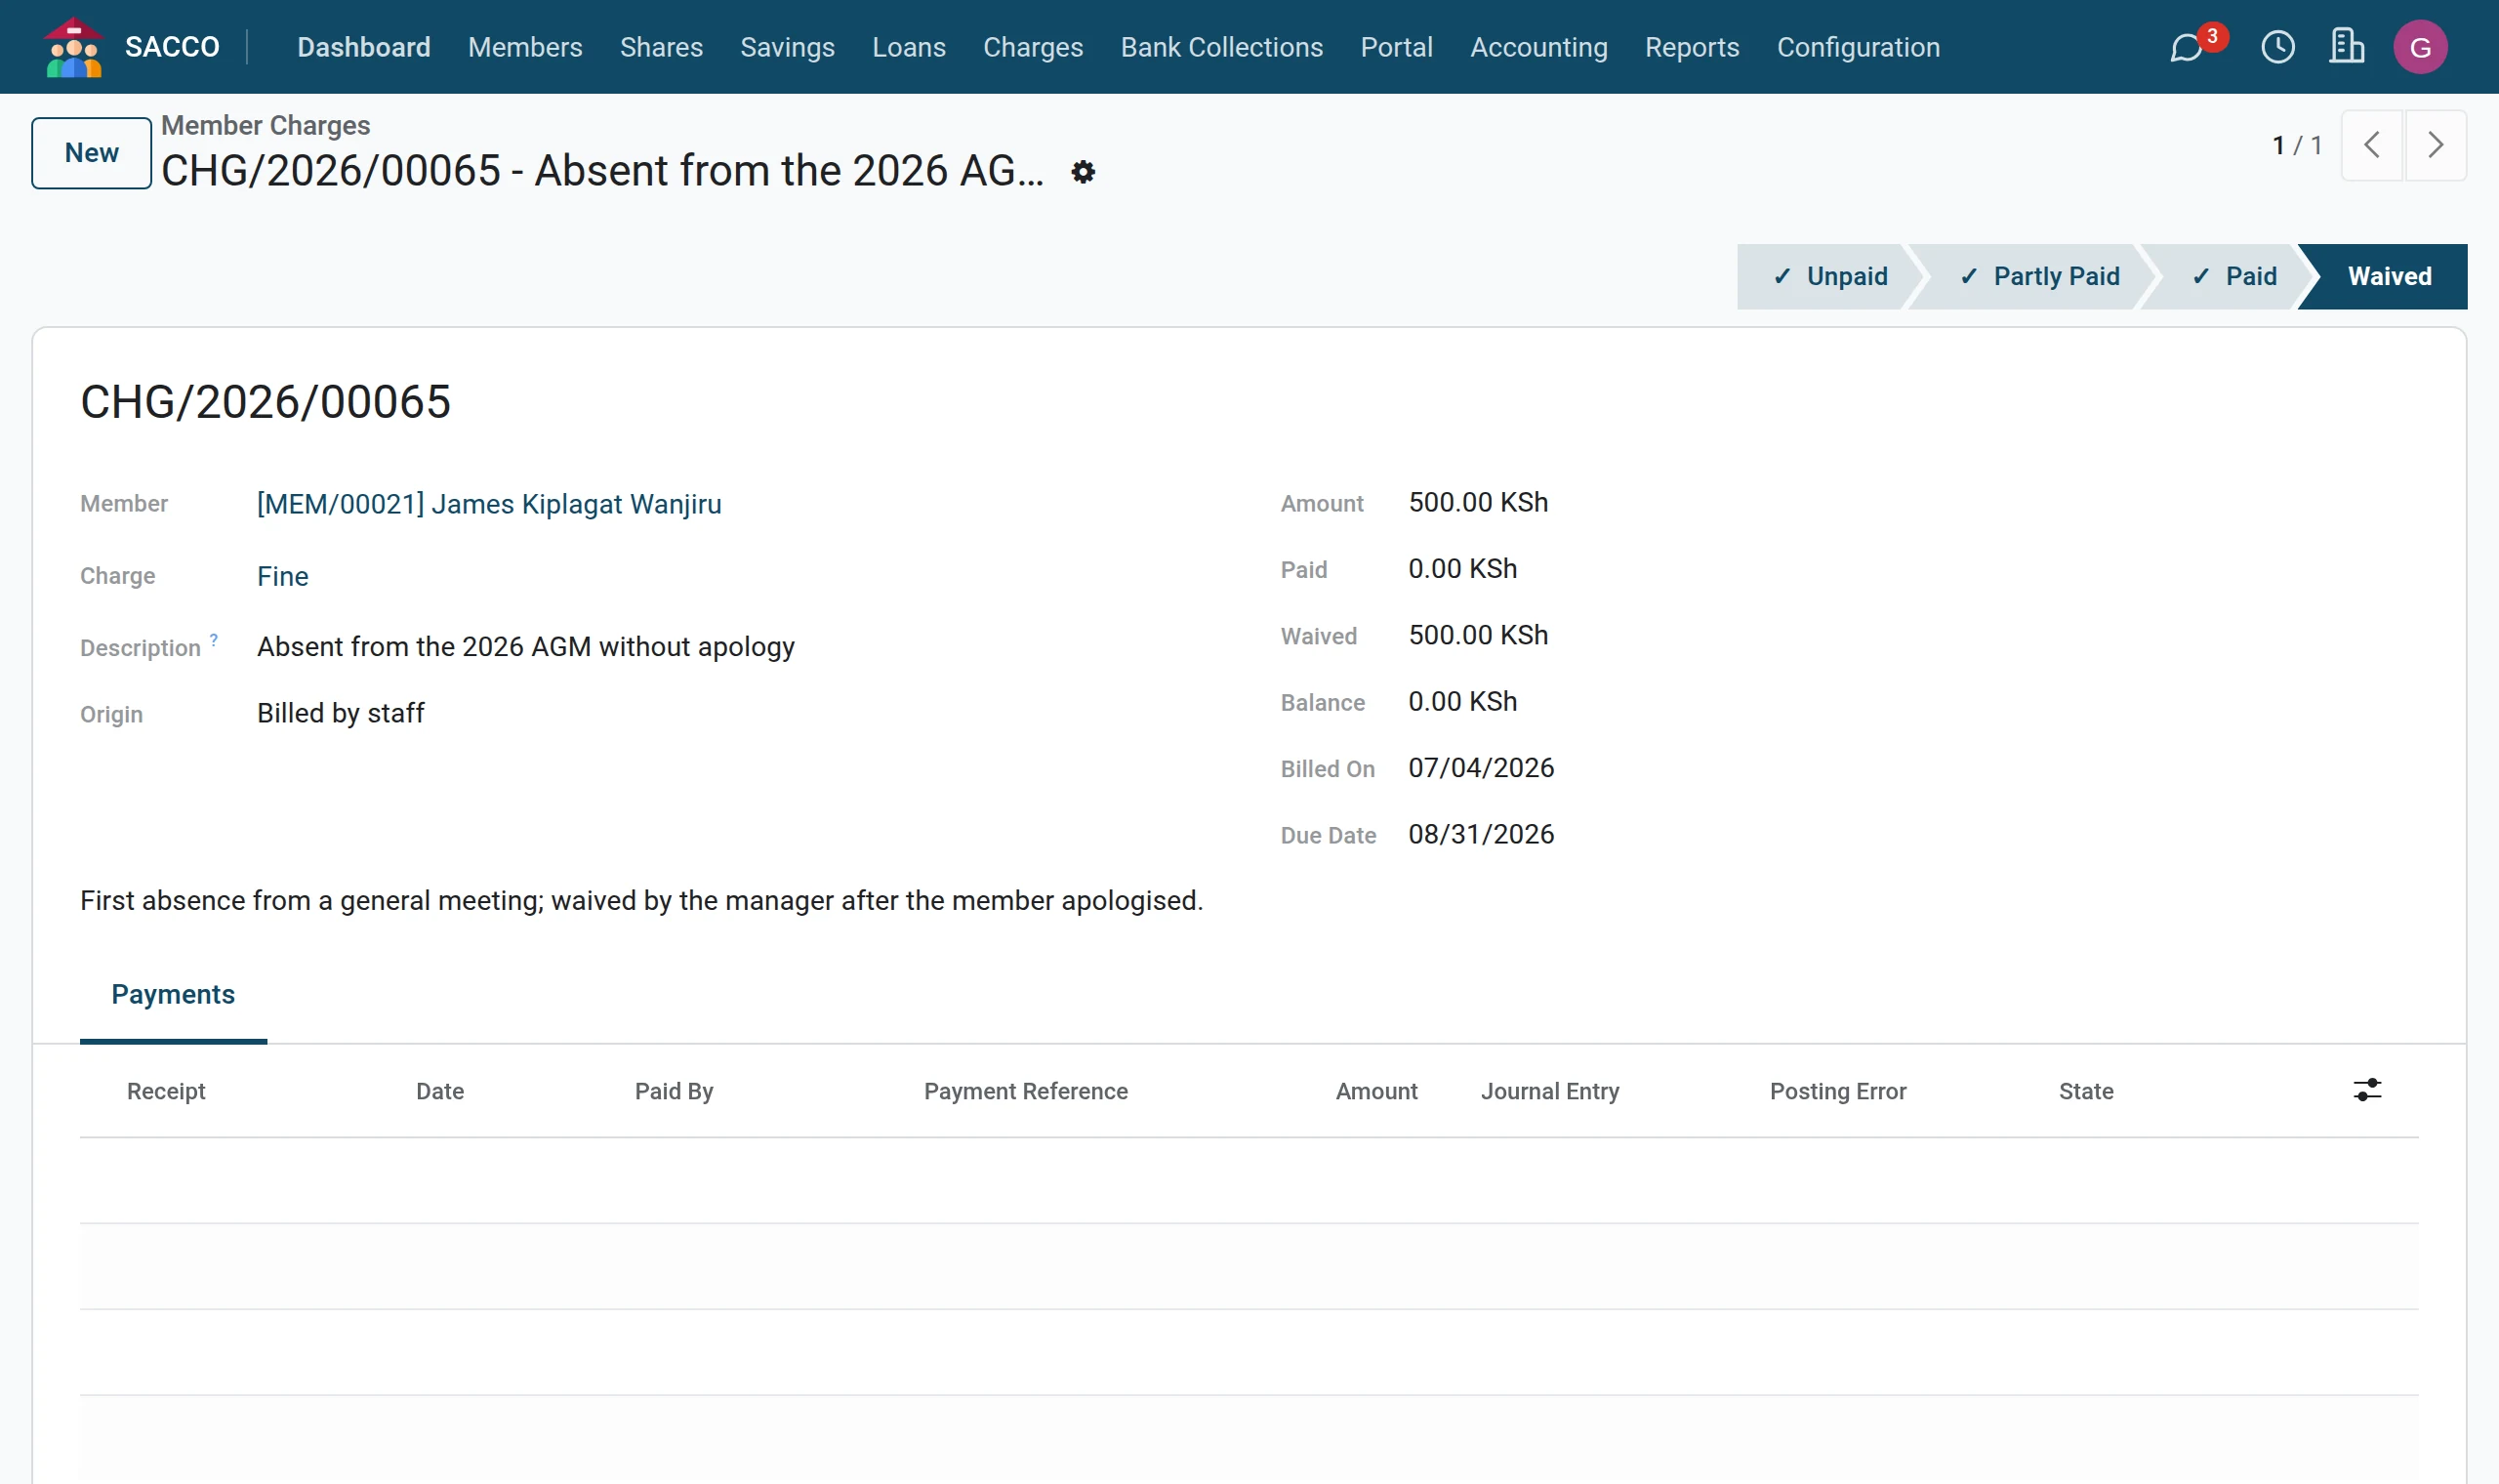Go to previous record arrow
The height and width of the screenshot is (1484, 2499).
coord(2371,145)
